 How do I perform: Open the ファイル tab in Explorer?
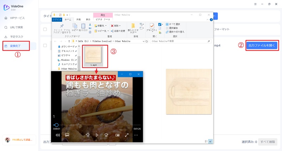[57, 19]
